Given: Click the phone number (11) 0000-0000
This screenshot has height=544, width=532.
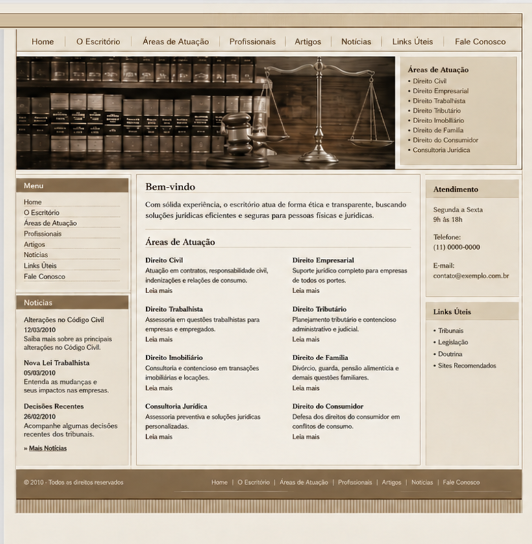Looking at the screenshot, I should (x=456, y=247).
